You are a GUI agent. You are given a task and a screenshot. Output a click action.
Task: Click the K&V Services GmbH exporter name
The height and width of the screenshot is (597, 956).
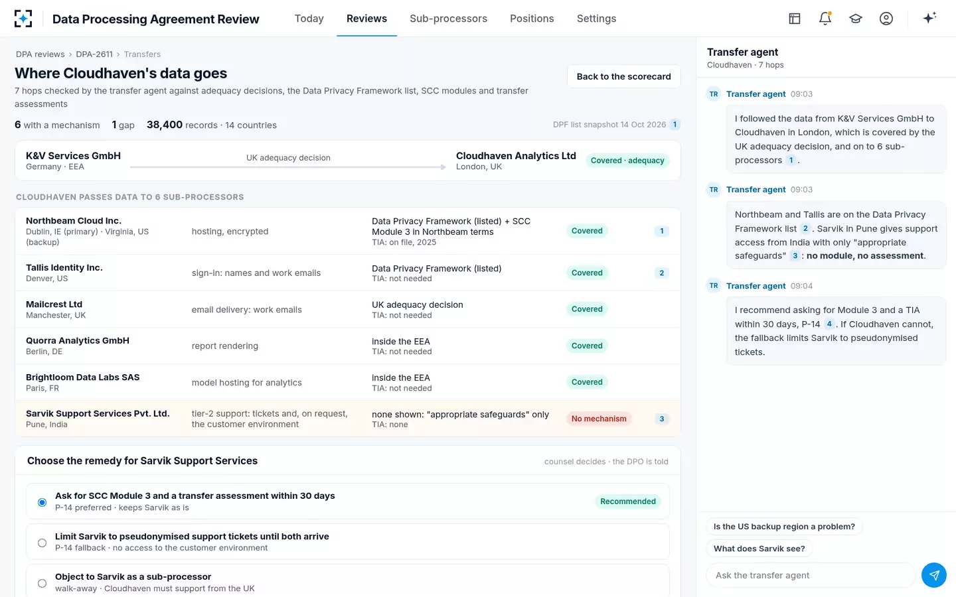pos(73,156)
